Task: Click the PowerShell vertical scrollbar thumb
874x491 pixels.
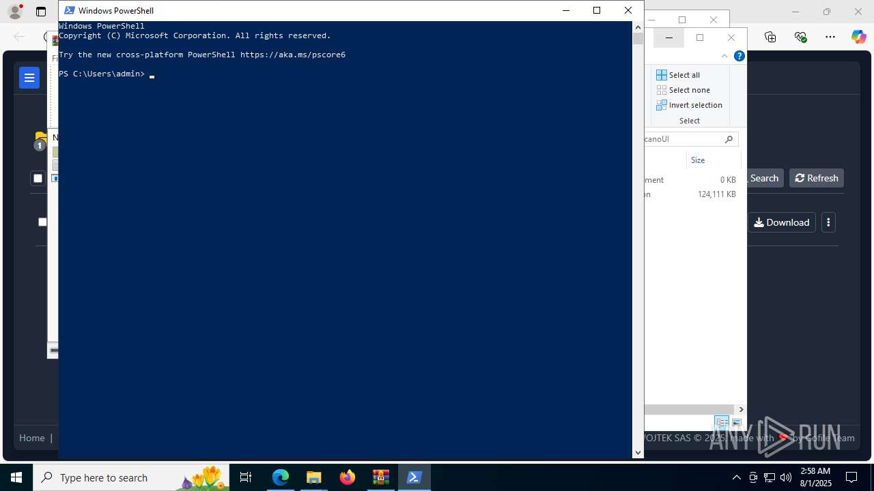Action: click(638, 39)
